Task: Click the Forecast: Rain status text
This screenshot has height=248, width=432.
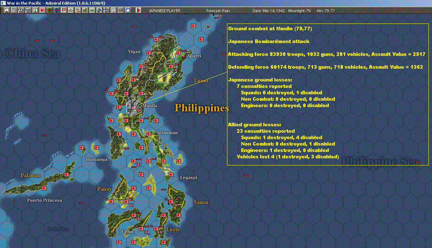Action: (218, 11)
